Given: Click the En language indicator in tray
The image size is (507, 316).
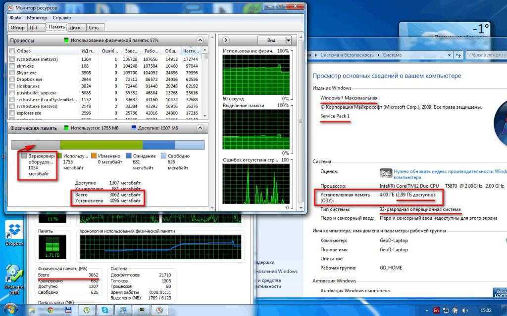Looking at the screenshot, I should point(436,310).
